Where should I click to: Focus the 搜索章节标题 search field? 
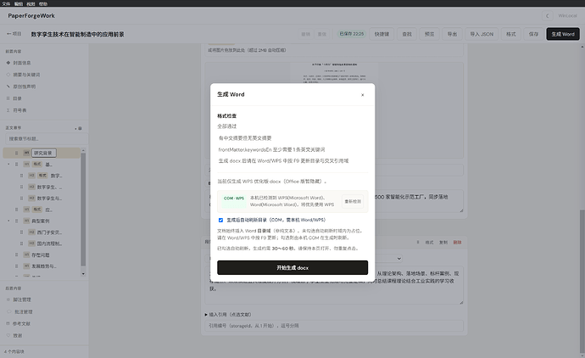[x=47, y=138]
